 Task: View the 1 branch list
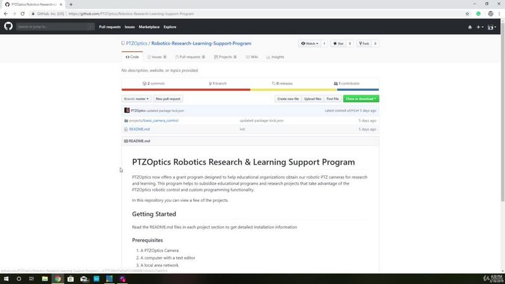(x=218, y=83)
